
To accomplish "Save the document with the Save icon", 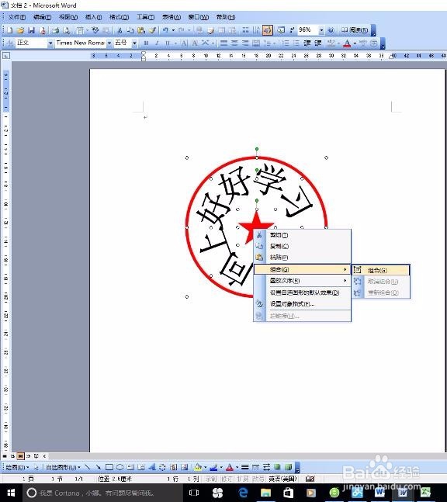I will click(31, 30).
